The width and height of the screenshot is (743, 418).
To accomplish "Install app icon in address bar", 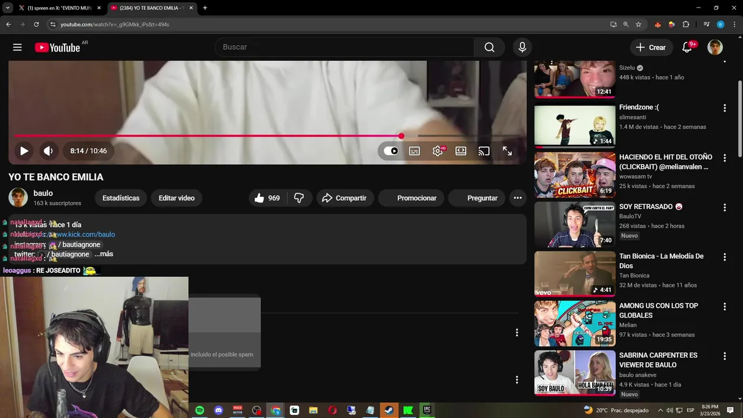I will click(614, 24).
